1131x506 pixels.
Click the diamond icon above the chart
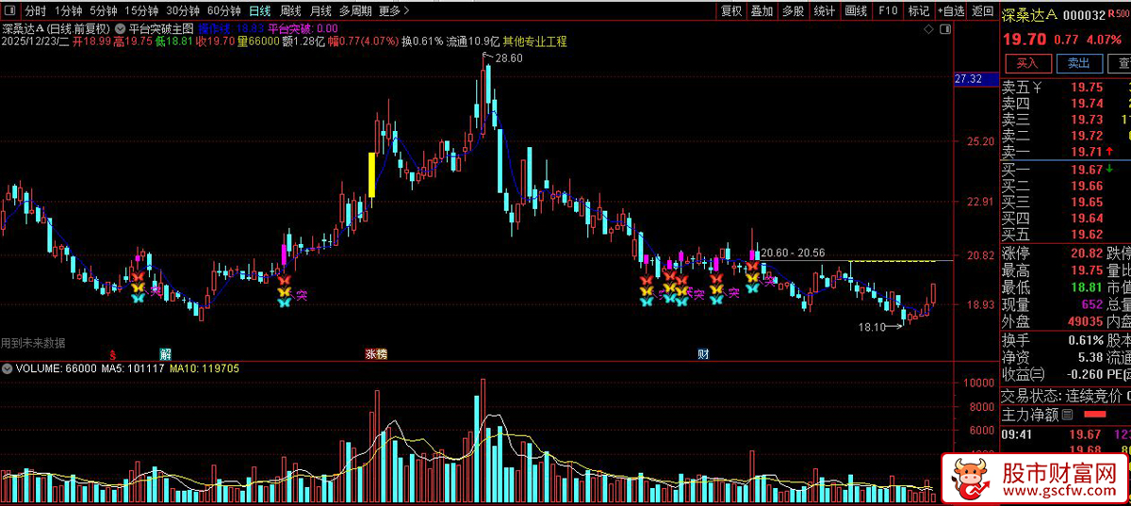click(x=927, y=29)
